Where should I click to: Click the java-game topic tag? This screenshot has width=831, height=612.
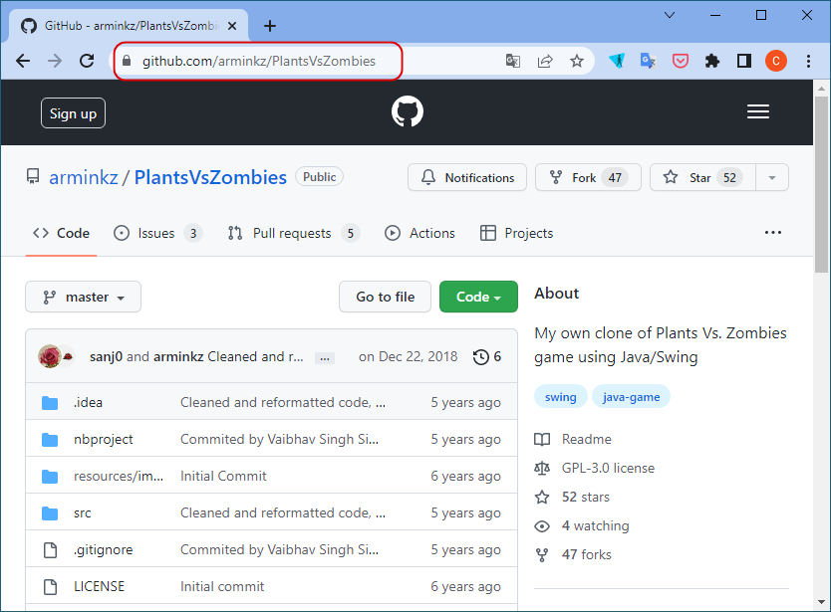631,396
